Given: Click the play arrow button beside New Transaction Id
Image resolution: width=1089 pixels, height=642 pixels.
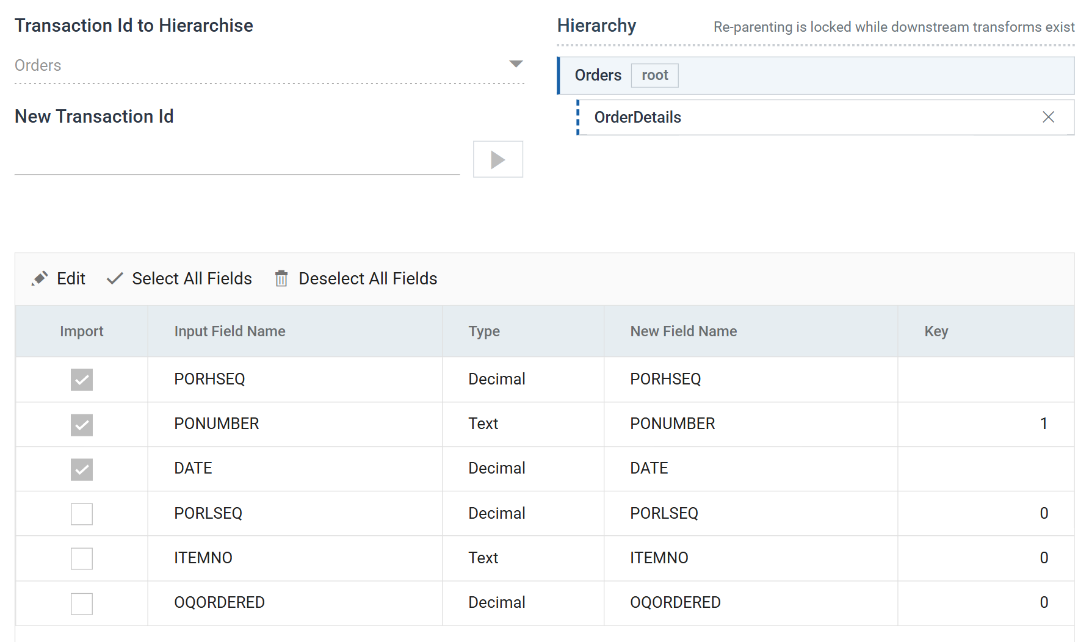Looking at the screenshot, I should pyautogui.click(x=498, y=159).
